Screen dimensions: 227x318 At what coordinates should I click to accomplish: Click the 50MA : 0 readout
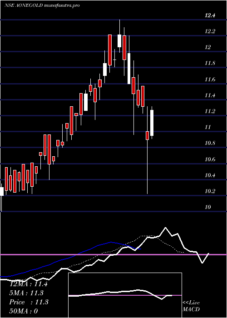(x=24, y=311)
